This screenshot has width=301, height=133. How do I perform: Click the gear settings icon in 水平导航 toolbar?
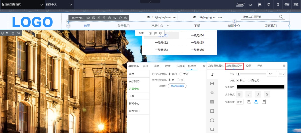[x=109, y=18]
